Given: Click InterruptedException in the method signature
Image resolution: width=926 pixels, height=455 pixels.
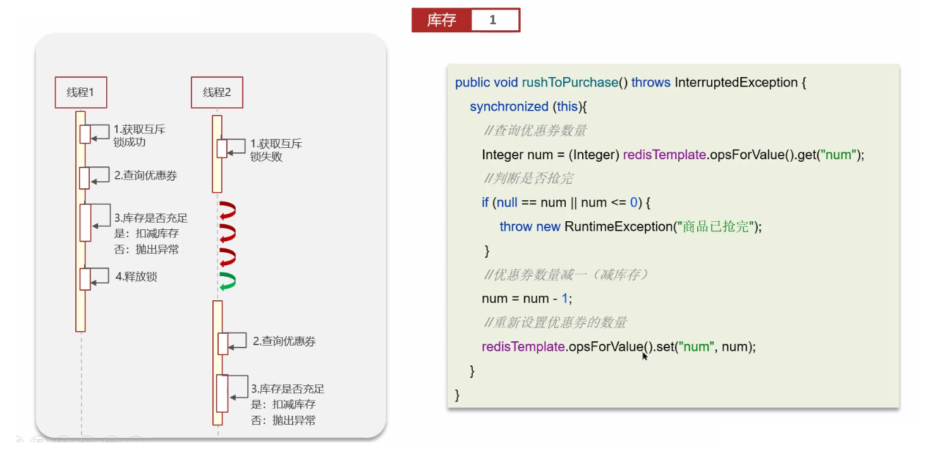Looking at the screenshot, I should click(x=736, y=83).
